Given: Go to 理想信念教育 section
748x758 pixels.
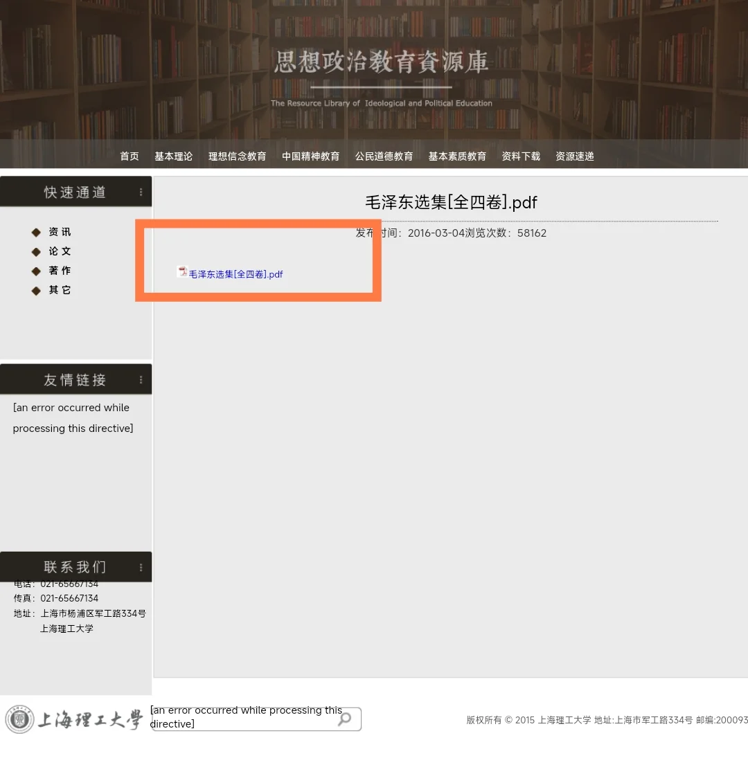Looking at the screenshot, I should (238, 156).
